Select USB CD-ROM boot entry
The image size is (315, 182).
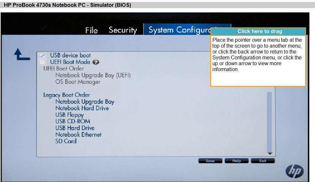pos(73,121)
